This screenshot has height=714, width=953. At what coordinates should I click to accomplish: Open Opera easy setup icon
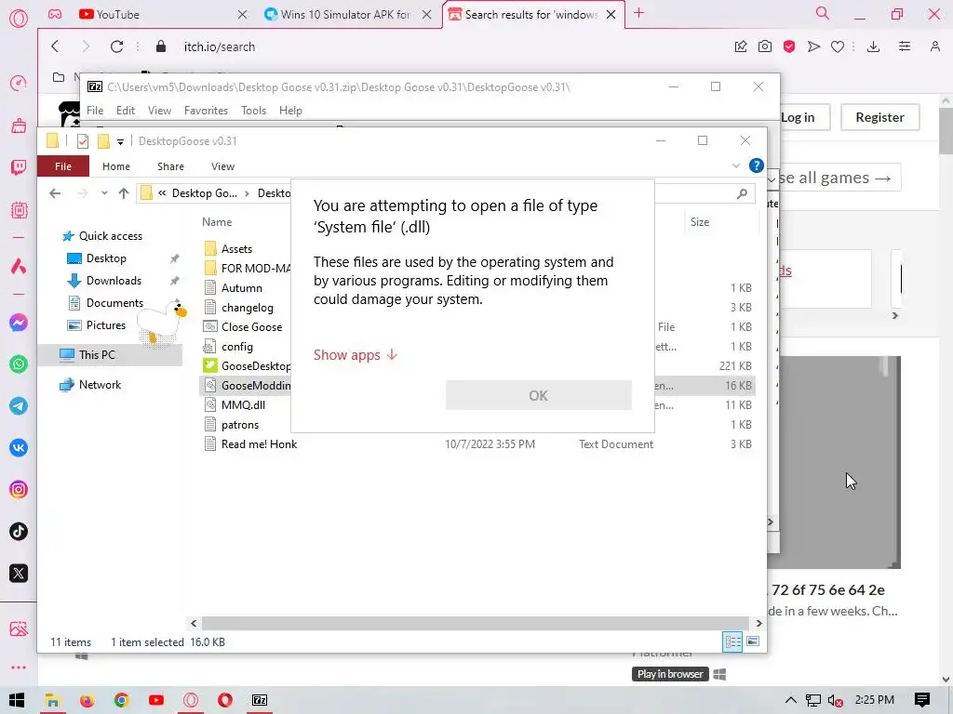905,46
